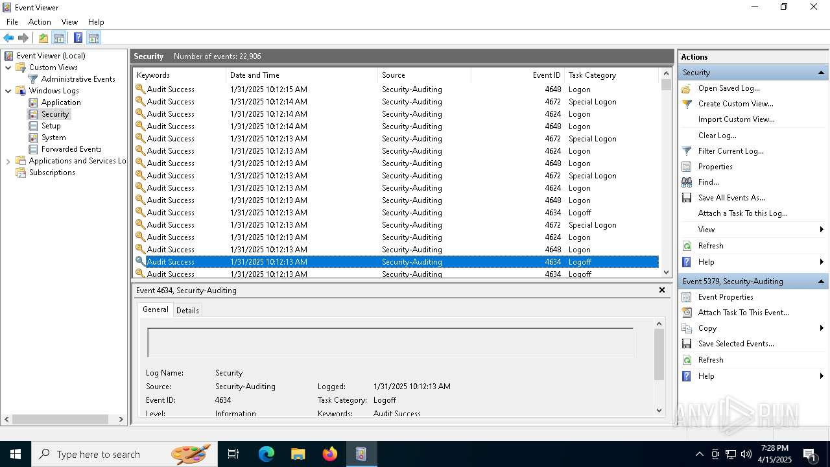The height and width of the screenshot is (467, 830).
Task: Click the event description text box
Action: (390, 342)
